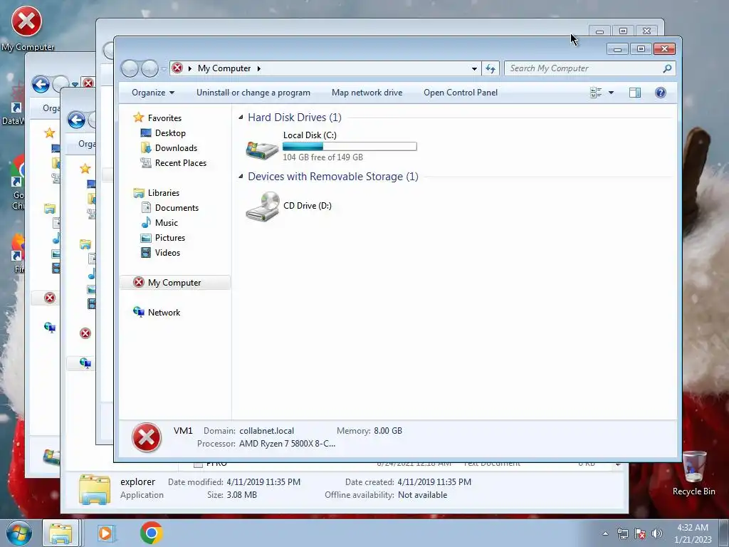
Task: Refresh the My Computer address bar
Action: click(491, 68)
